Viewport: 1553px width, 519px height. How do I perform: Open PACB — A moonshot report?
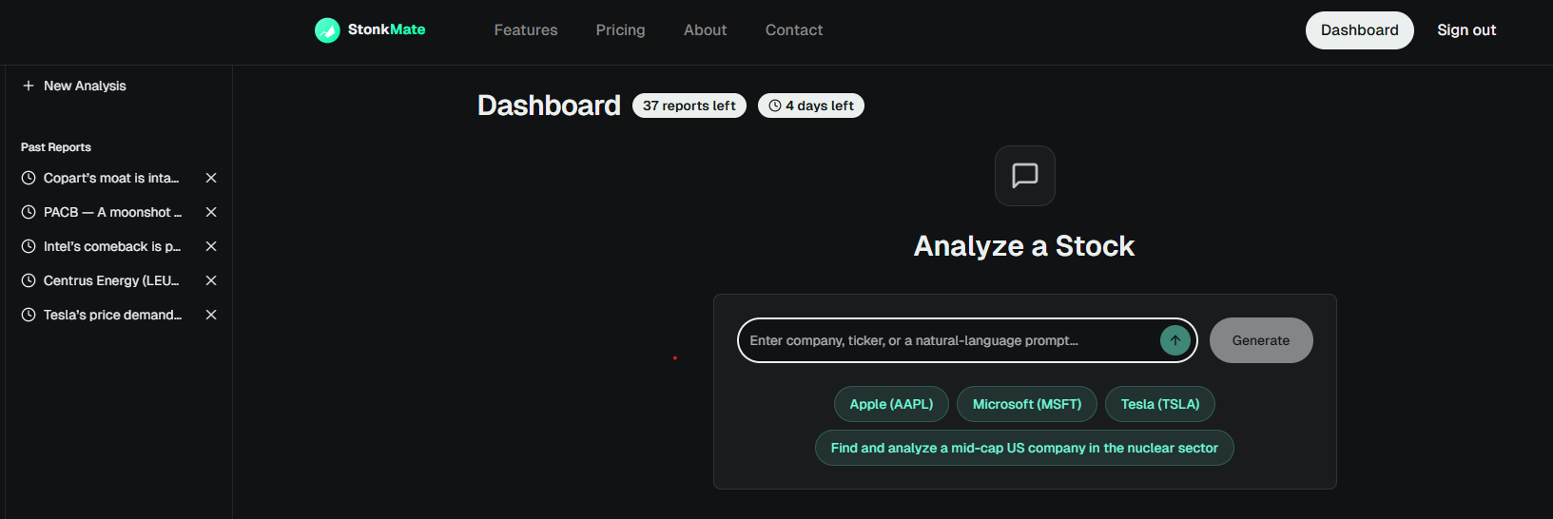[x=112, y=212]
